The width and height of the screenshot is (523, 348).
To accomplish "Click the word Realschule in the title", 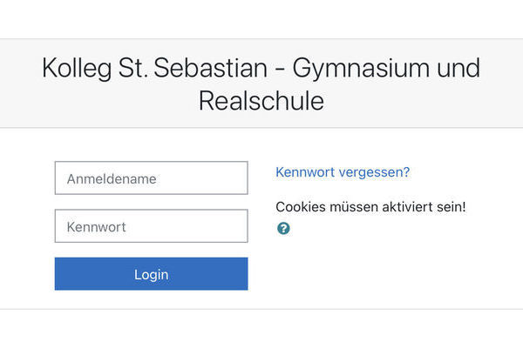I will [261, 101].
